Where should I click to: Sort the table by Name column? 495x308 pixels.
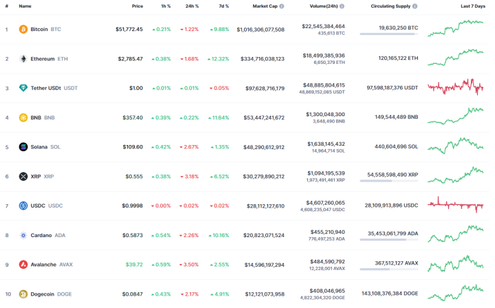tap(25, 6)
